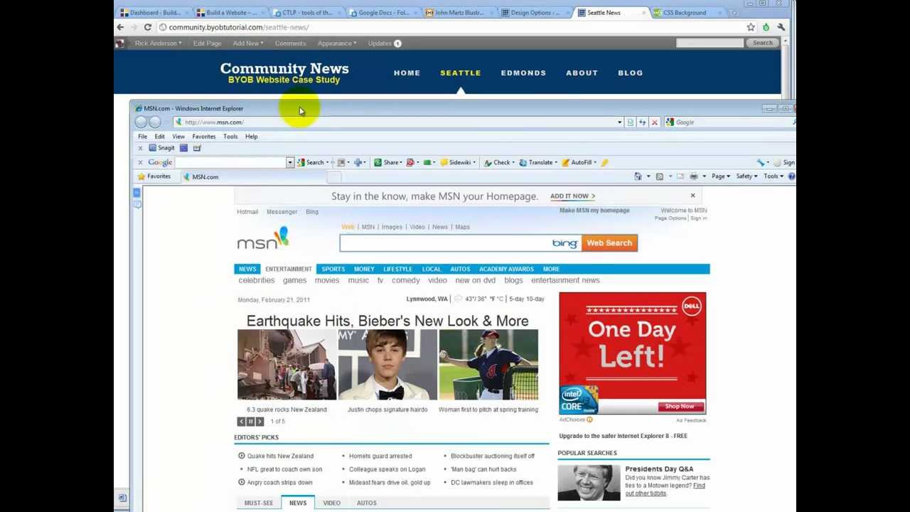
Task: Click the Google toolbar wrench options icon
Action: [x=761, y=162]
